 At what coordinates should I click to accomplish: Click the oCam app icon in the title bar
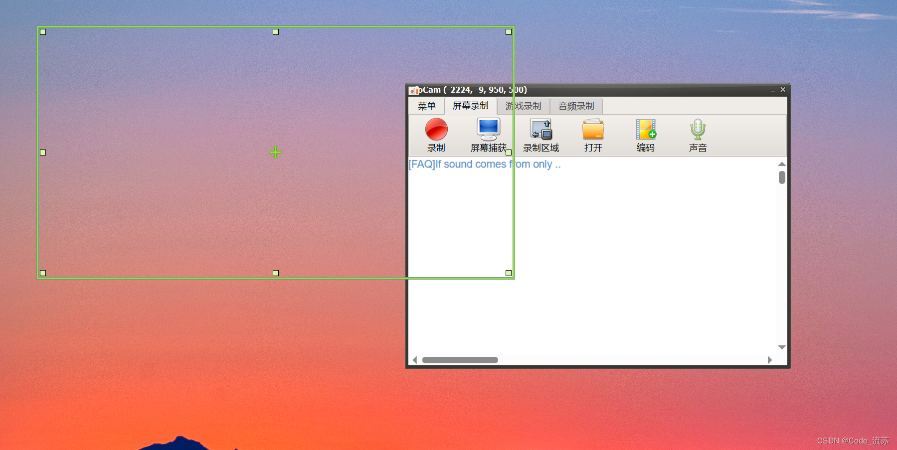click(413, 90)
